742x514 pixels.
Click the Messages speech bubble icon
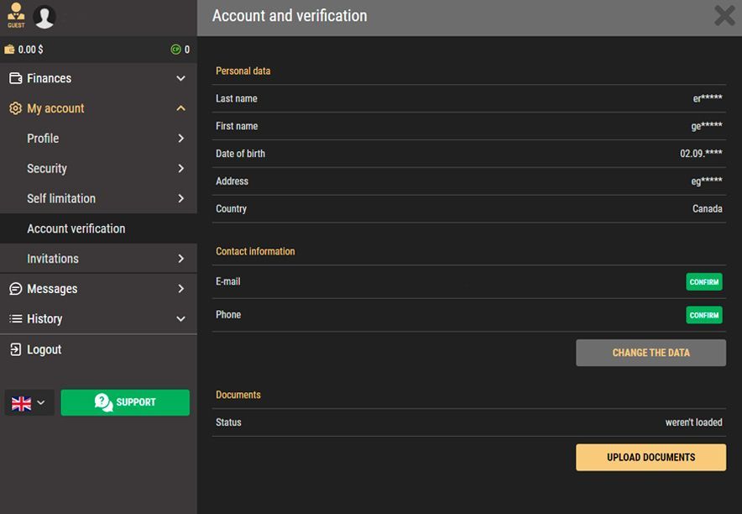click(x=15, y=289)
